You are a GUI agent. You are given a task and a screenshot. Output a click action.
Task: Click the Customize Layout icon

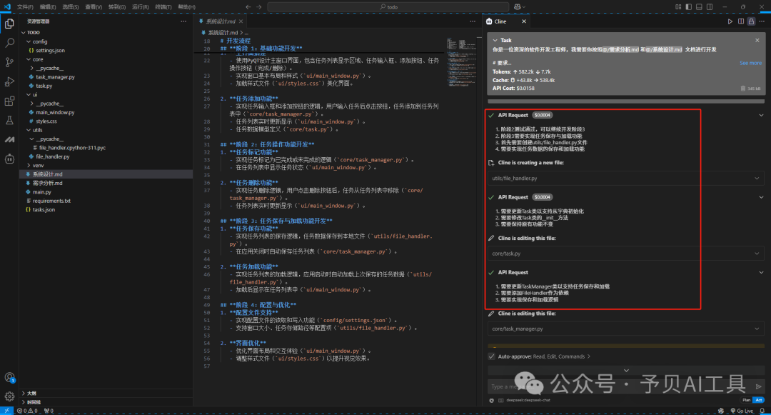678,7
